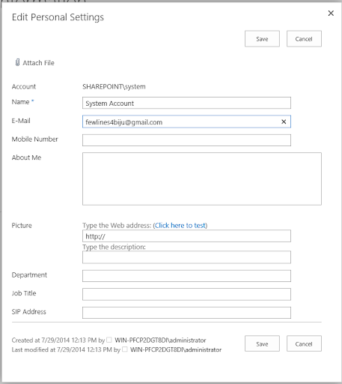The image size is (342, 384).
Task: Focus the SIP Address input field
Action: click(x=186, y=313)
